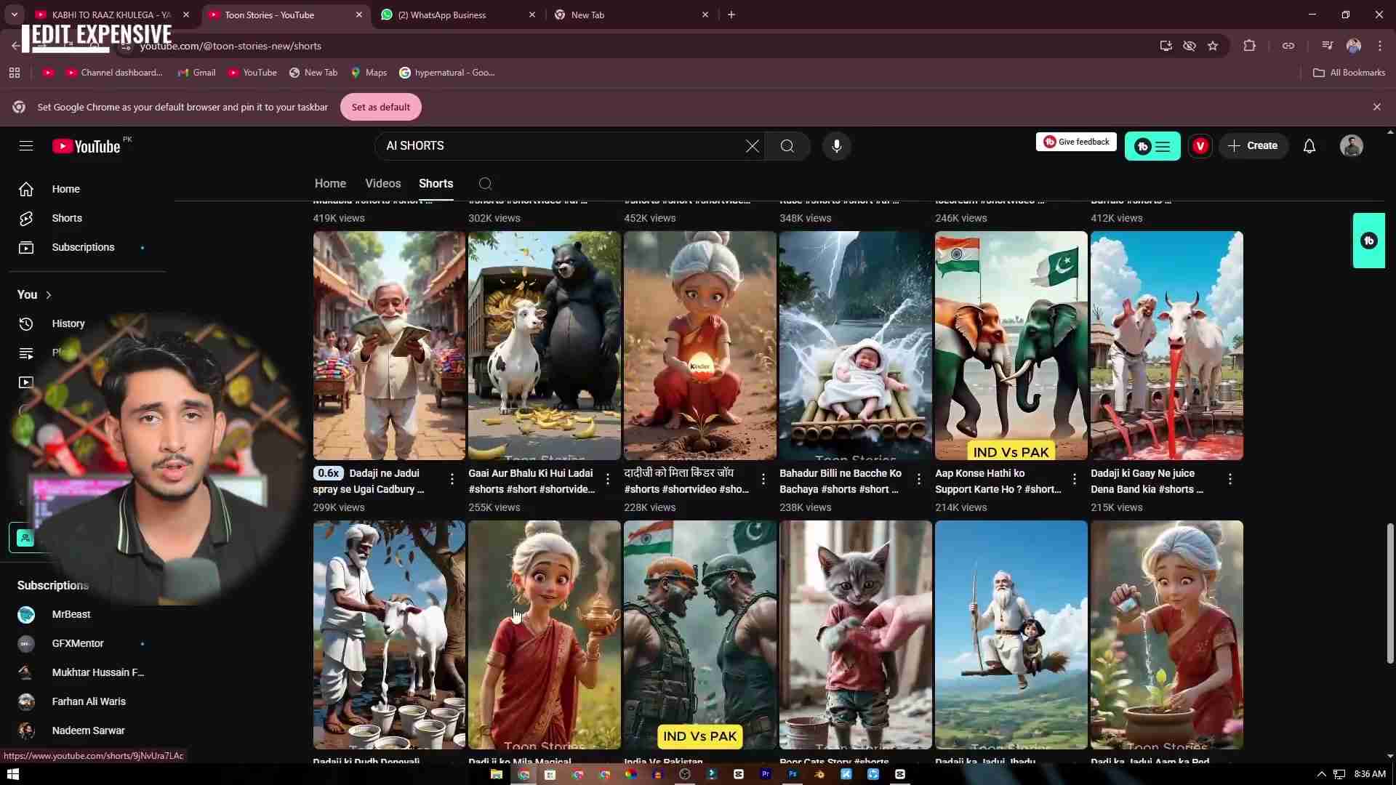Open the tab search dropdown arrow
The width and height of the screenshot is (1396, 785).
point(14,15)
